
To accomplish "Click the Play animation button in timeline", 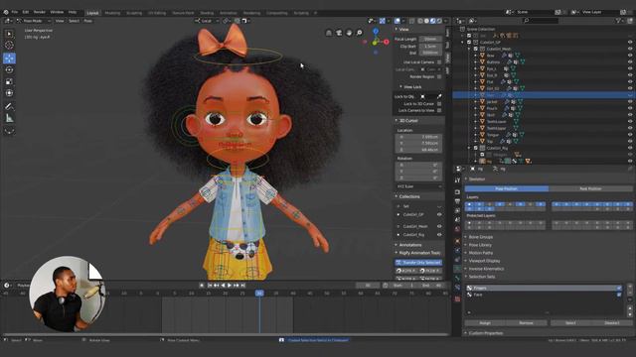I will (230, 286).
